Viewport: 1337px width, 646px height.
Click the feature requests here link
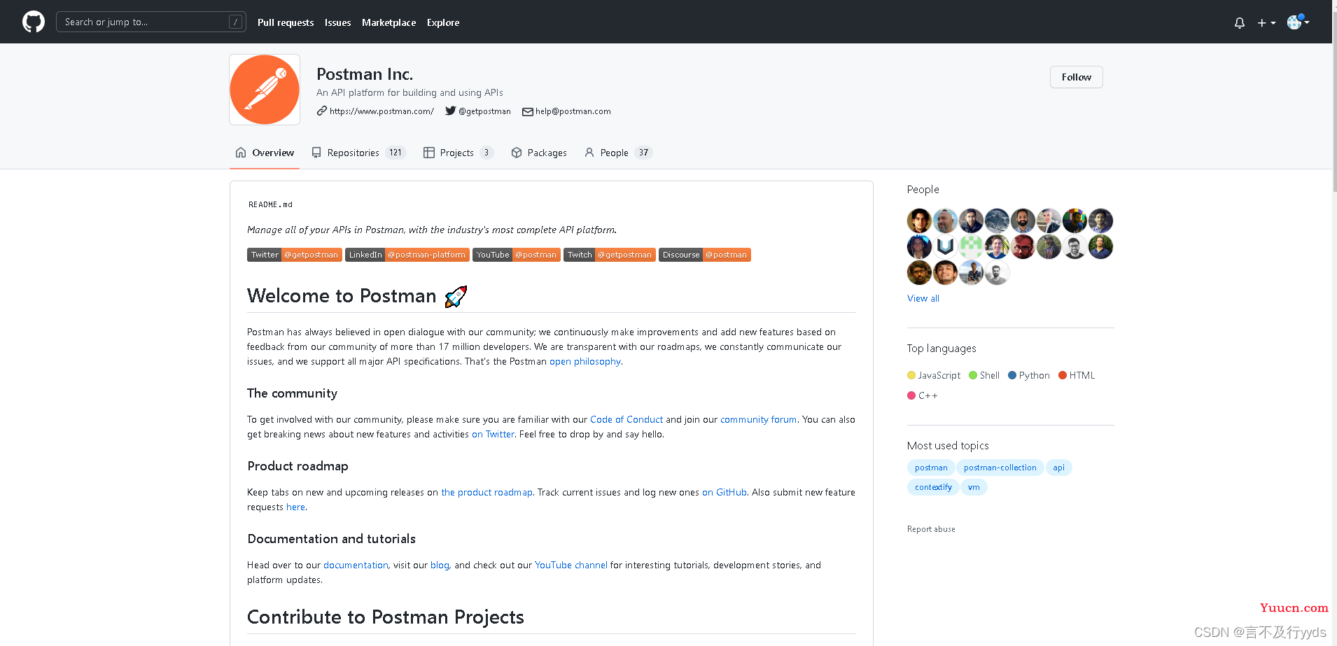click(295, 507)
